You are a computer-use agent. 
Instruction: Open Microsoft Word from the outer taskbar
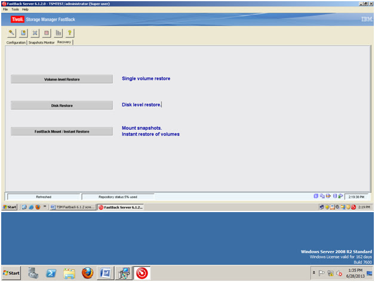click(106, 273)
